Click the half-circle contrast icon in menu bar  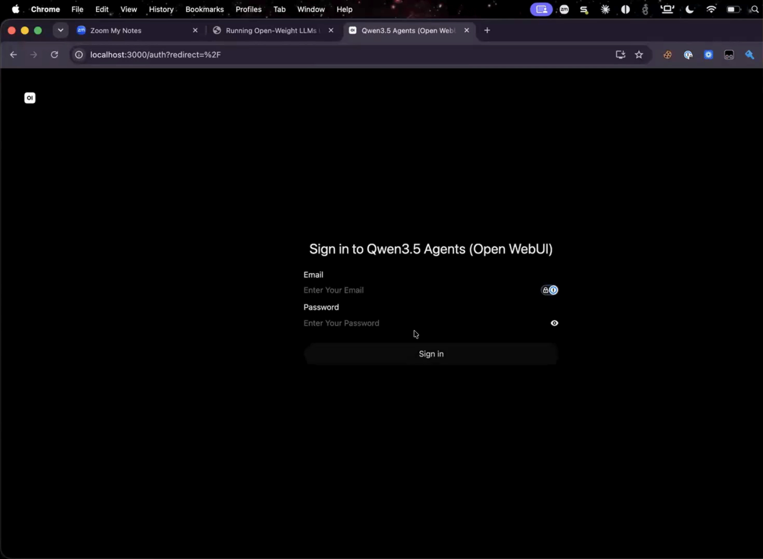click(625, 10)
